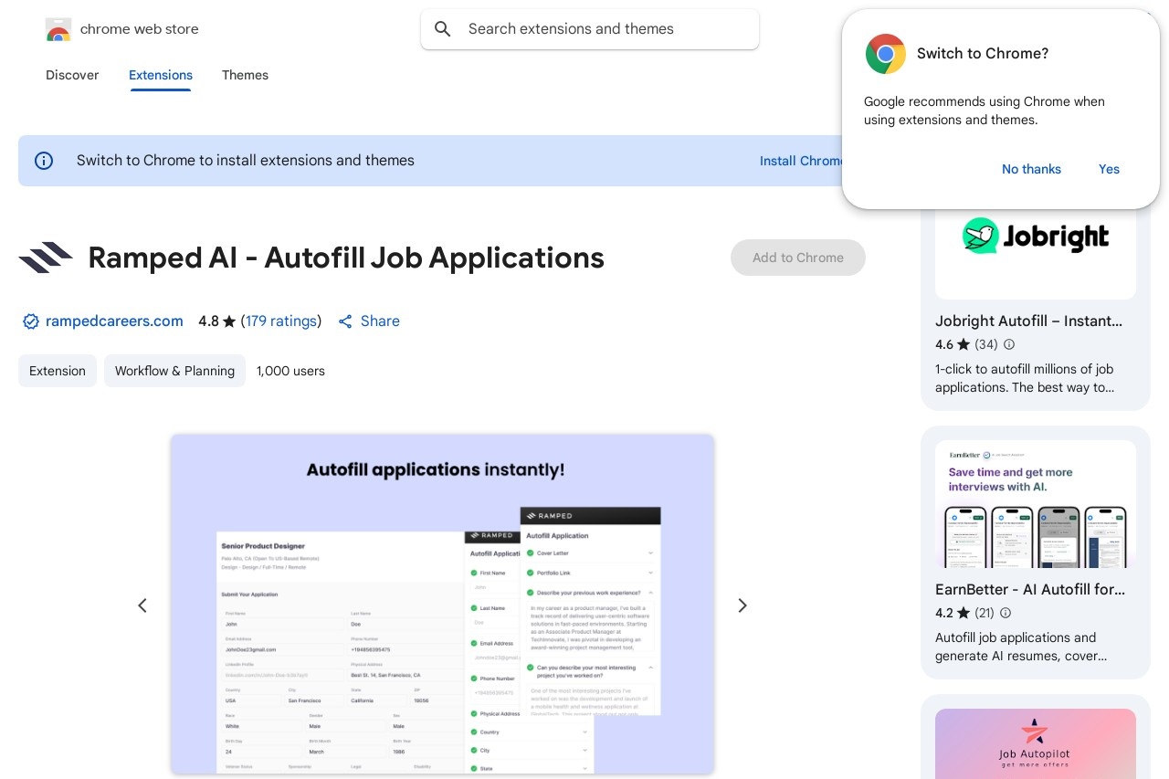
Task: Show the previous screenshot with left arrow
Action: point(142,605)
